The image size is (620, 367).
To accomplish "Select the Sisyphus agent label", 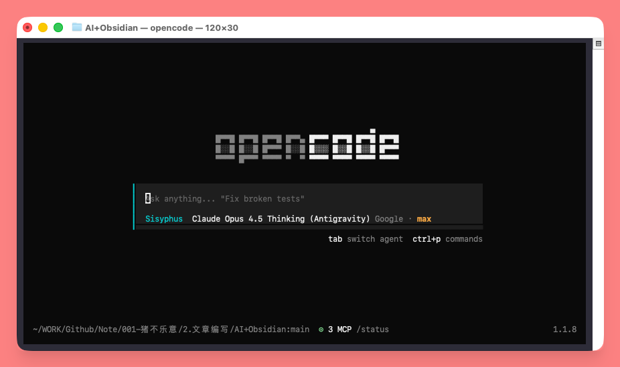I will (x=163, y=219).
